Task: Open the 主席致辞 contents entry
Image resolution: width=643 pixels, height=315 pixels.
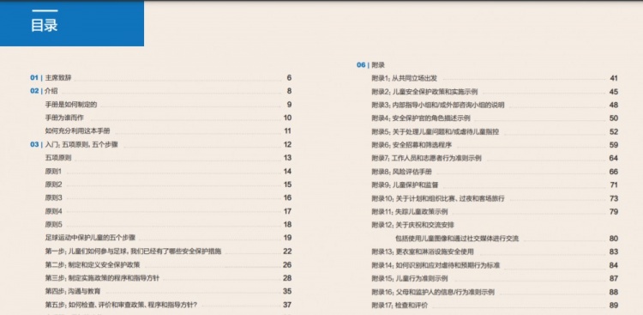Action: 161,77
